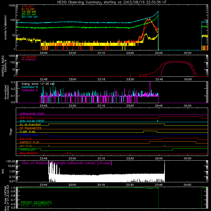Click the HI channel legend label
The height and width of the screenshot is (211, 211).
29,60
